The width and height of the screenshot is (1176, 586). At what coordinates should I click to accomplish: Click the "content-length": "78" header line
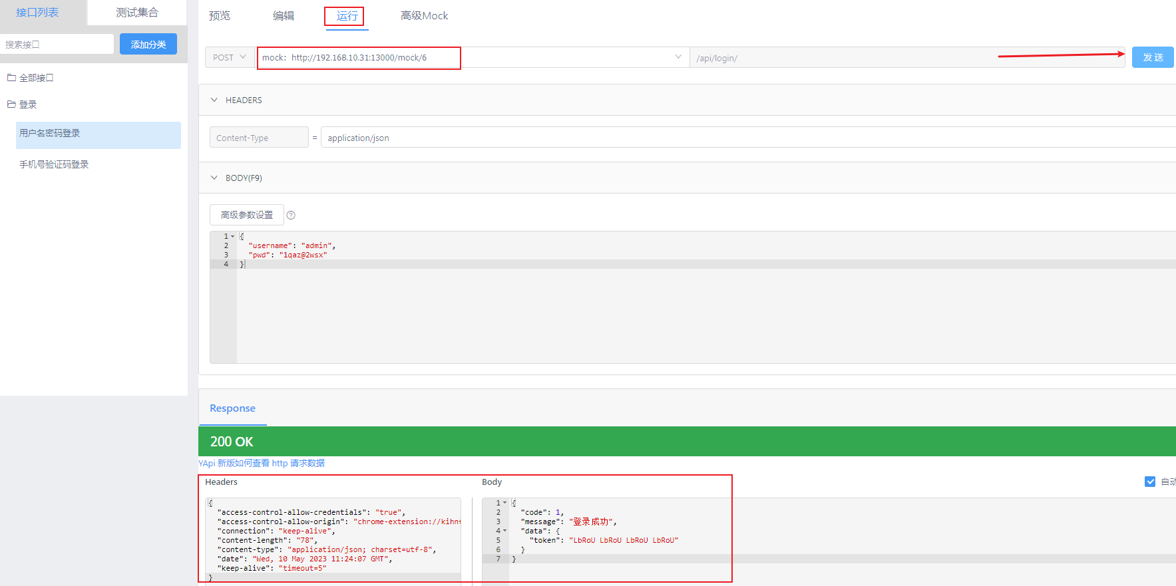click(268, 540)
